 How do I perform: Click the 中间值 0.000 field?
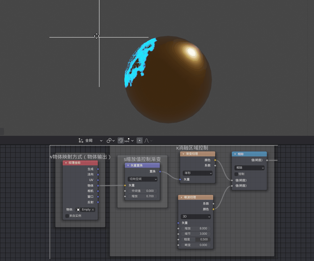click(142, 191)
